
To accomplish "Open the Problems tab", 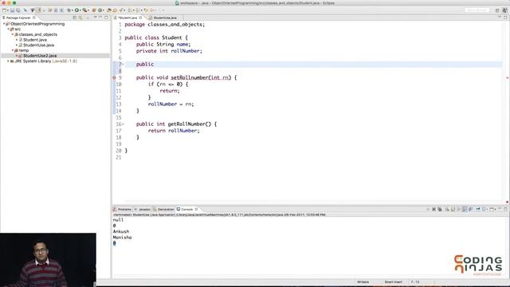I will pyautogui.click(x=123, y=209).
